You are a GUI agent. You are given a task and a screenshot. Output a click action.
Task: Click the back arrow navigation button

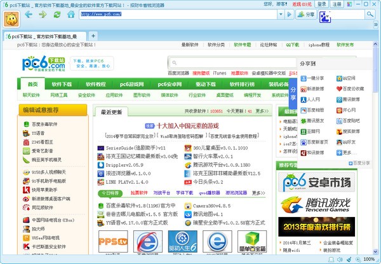pos(29,15)
